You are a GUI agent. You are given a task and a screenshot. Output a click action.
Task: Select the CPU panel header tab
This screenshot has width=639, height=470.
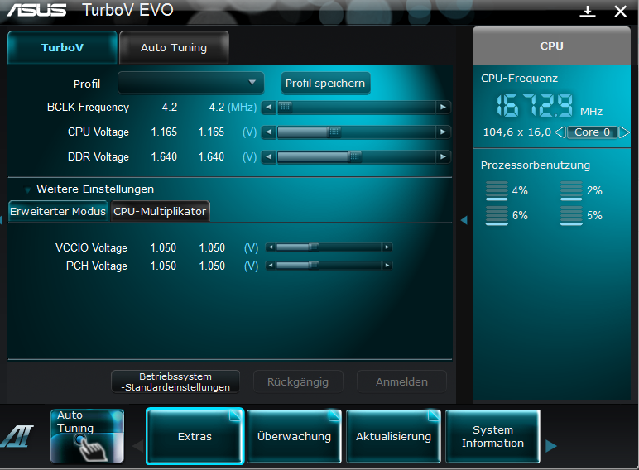[551, 46]
